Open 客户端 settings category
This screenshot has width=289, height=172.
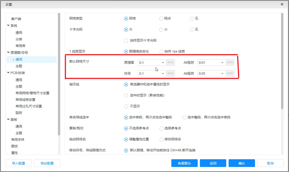(x=16, y=19)
